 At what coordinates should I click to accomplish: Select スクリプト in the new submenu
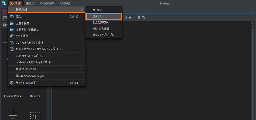click(104, 16)
